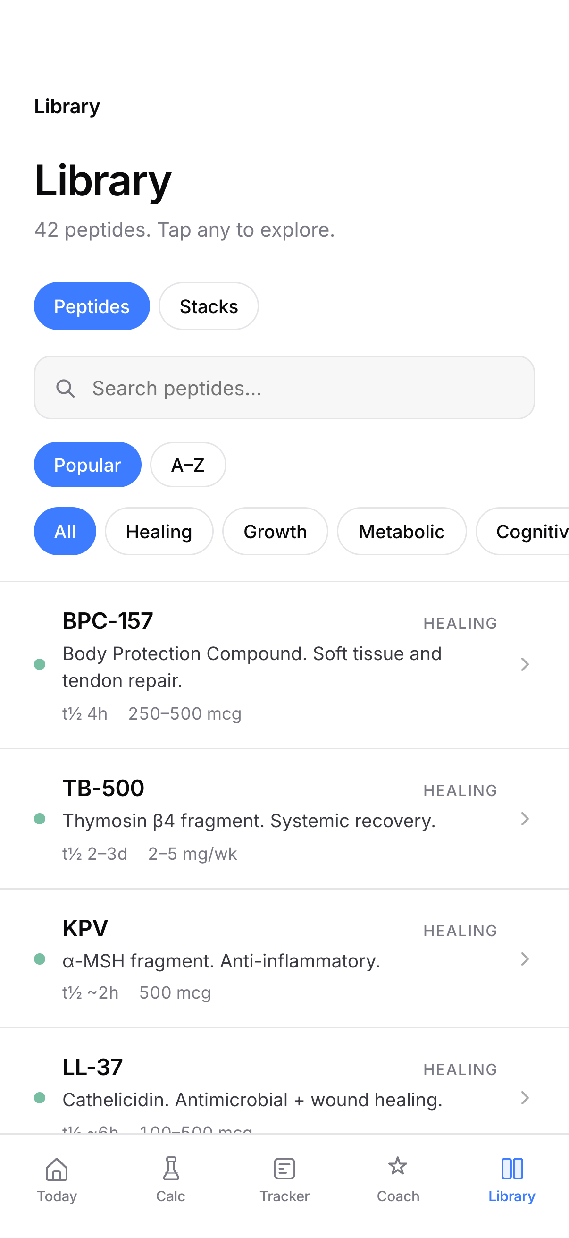
Task: Enable the All category filter
Action: [65, 531]
